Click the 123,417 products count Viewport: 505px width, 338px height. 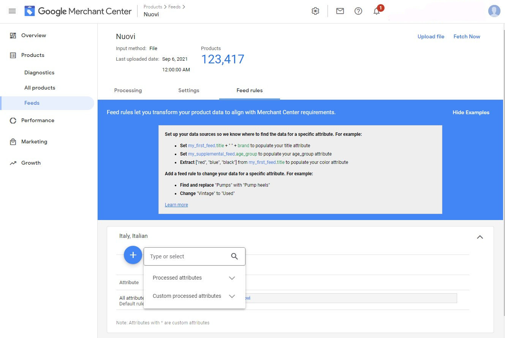pyautogui.click(x=223, y=59)
